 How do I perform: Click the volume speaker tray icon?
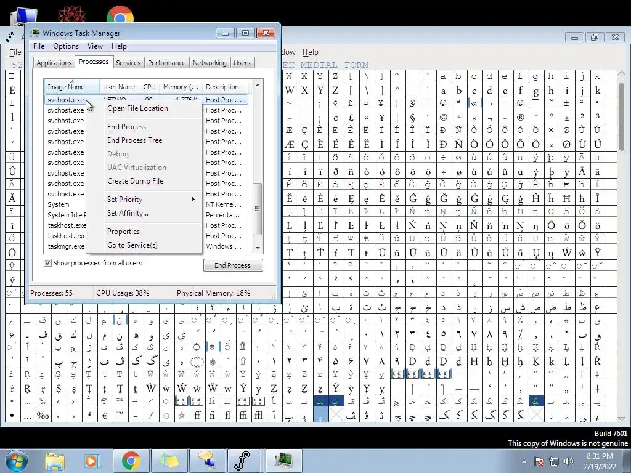569,461
